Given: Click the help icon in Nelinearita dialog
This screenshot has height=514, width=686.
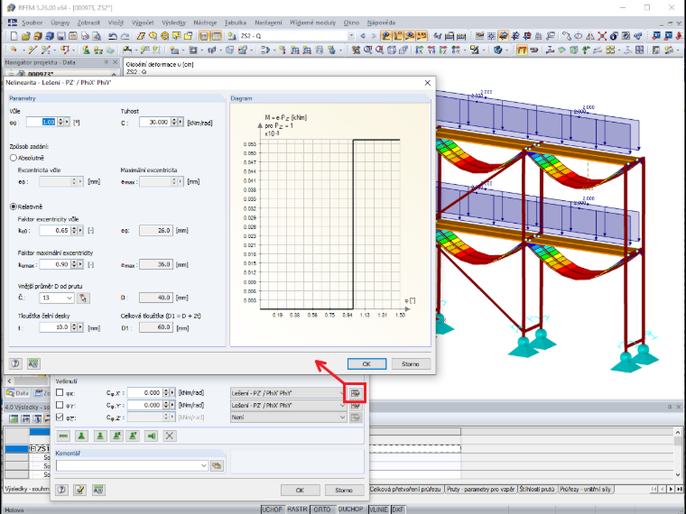Looking at the screenshot, I should coord(15,363).
